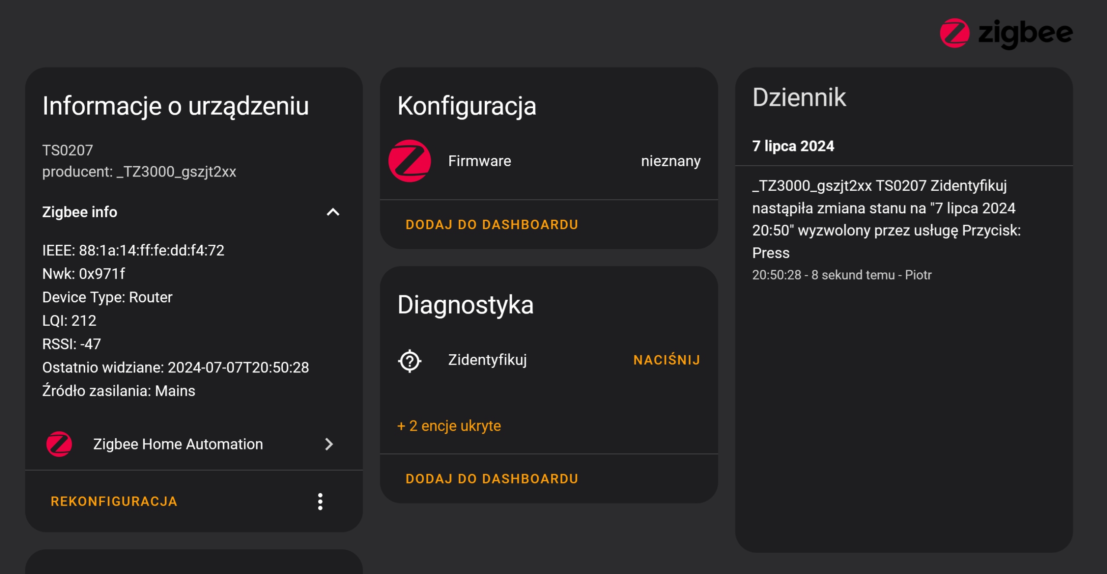This screenshot has height=574, width=1107.
Task: Click the Firmware Zigbee icon
Action: pos(410,161)
